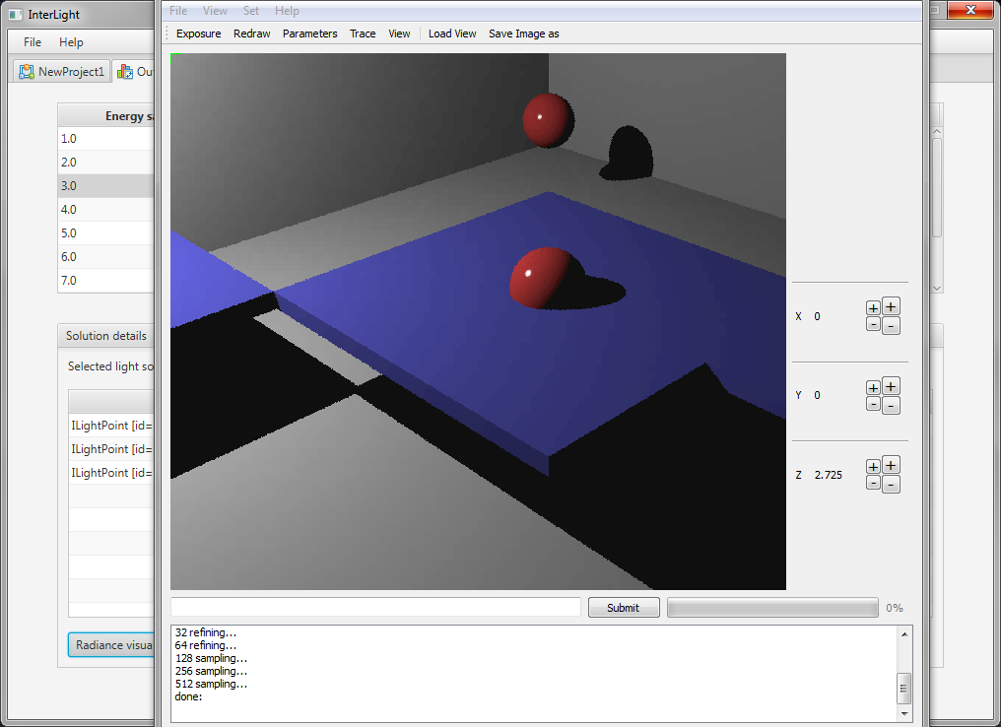This screenshot has width=1001, height=727.
Task: Click the small minus button for Y
Action: 873,404
